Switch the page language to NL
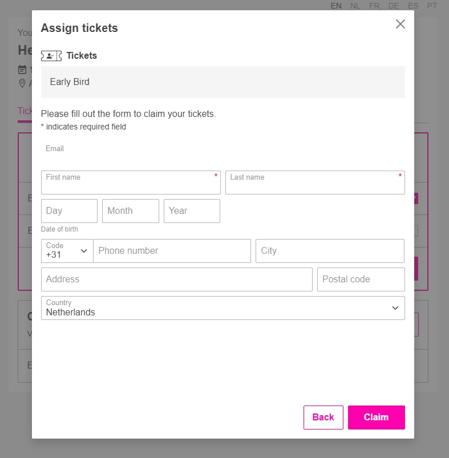Viewport: 449px width, 458px height. pyautogui.click(x=355, y=6)
